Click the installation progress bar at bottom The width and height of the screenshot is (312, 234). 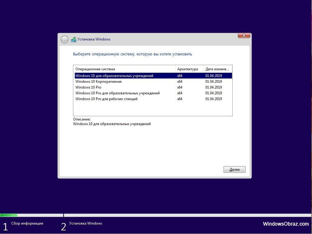(x=156, y=215)
